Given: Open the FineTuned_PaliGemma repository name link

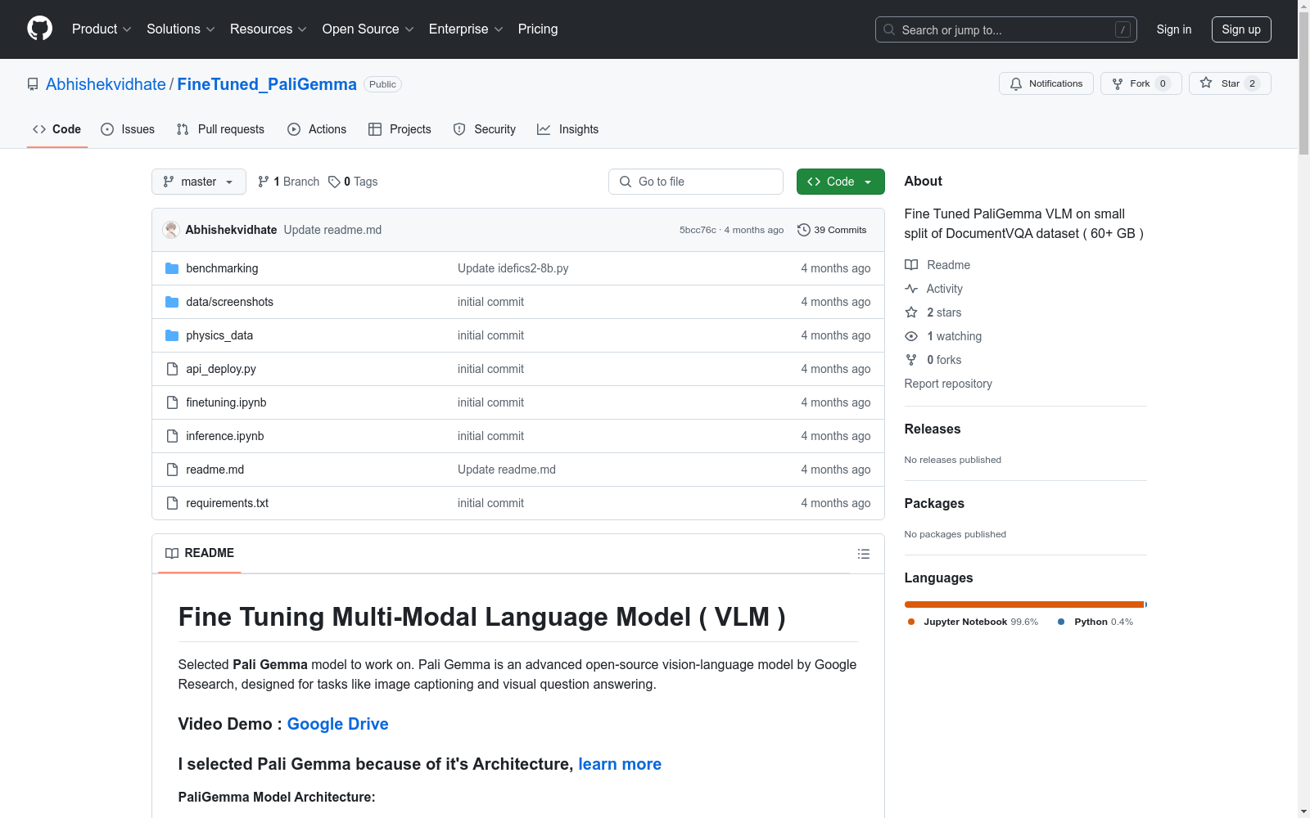Looking at the screenshot, I should (267, 84).
